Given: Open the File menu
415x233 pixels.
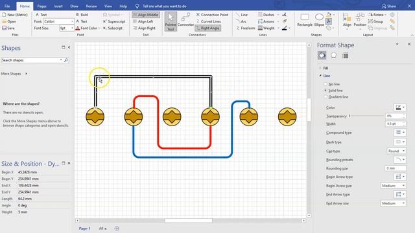Looking at the screenshot, I should pos(7,6).
